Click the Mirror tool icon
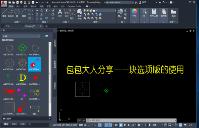199x128 pixels. pyautogui.click(x=42, y=14)
